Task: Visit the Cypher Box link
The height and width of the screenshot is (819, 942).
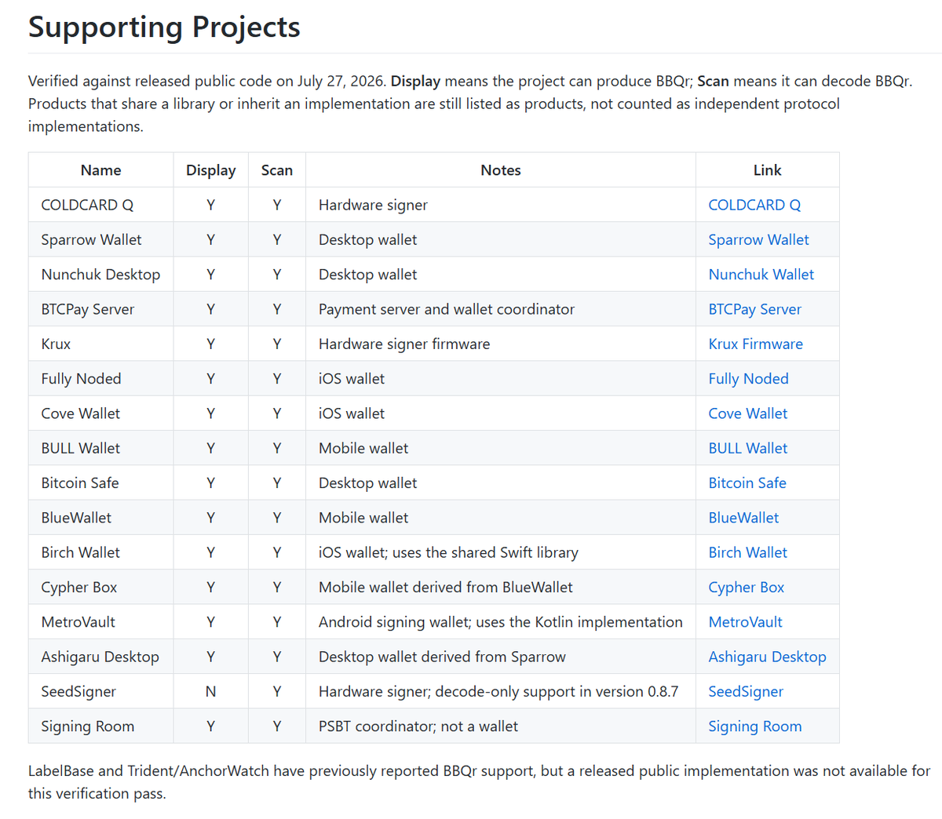Action: pyautogui.click(x=746, y=588)
